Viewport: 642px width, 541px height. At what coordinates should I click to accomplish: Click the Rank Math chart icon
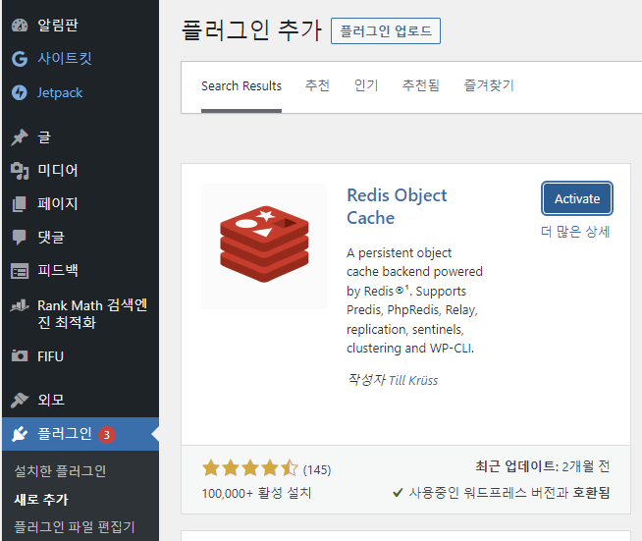pyautogui.click(x=20, y=305)
